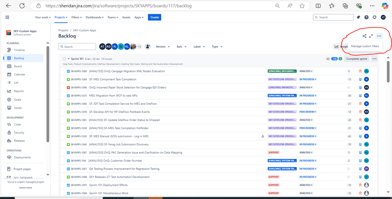Screen dimensions: 392x199
Task: Add page to favorites star icon
Action: [x=302, y=6]
